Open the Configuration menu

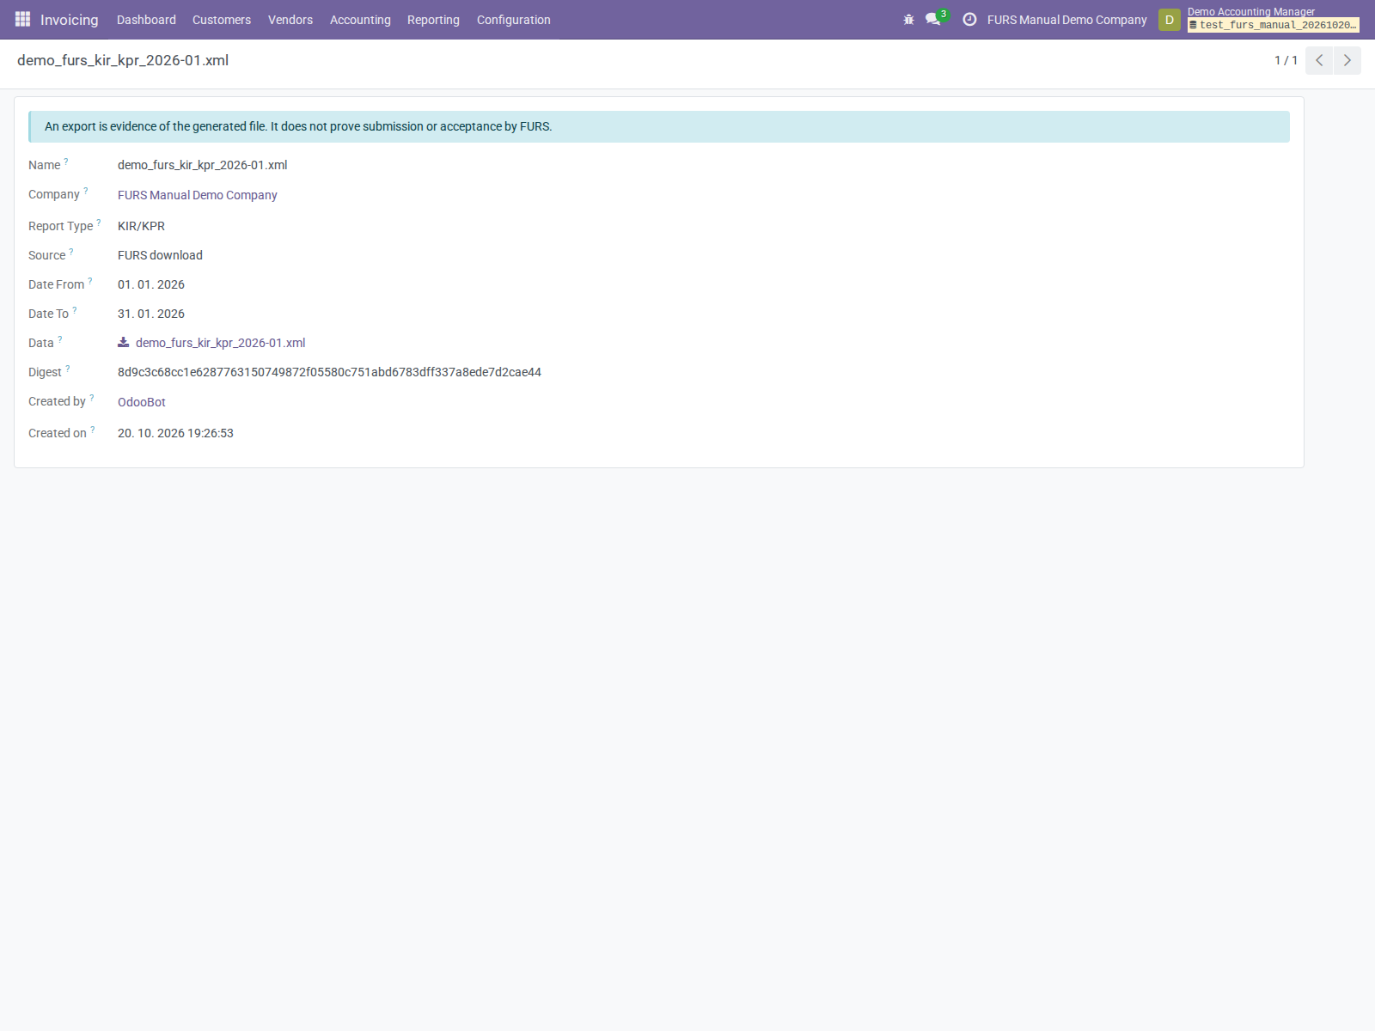(514, 20)
